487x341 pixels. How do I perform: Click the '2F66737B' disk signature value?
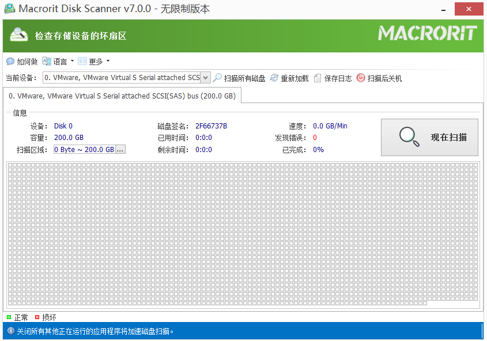(x=211, y=126)
